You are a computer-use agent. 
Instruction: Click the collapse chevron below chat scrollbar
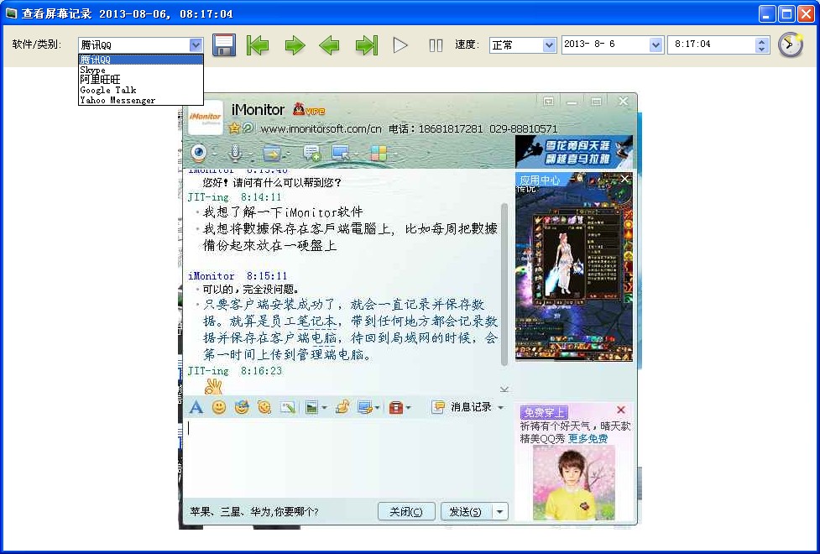[x=504, y=389]
